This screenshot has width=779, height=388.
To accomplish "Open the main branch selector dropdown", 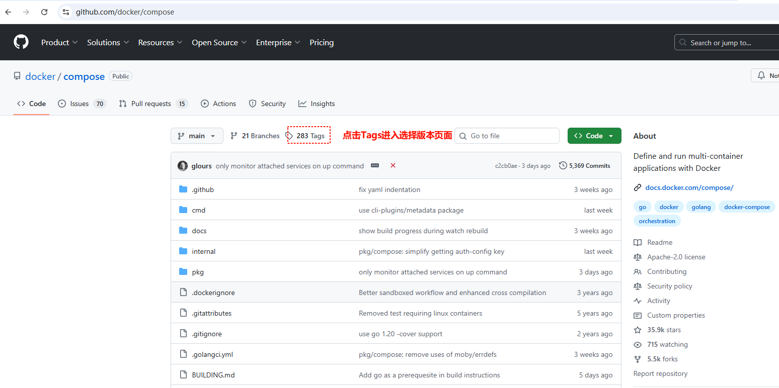I will point(197,136).
